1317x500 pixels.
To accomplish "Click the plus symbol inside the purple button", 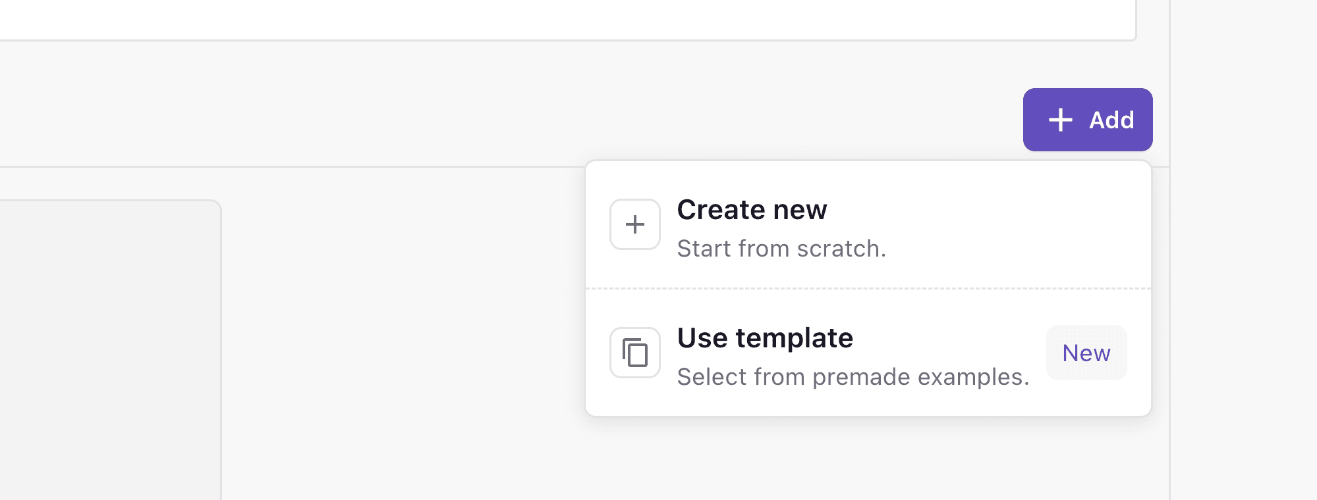I will pos(1059,120).
